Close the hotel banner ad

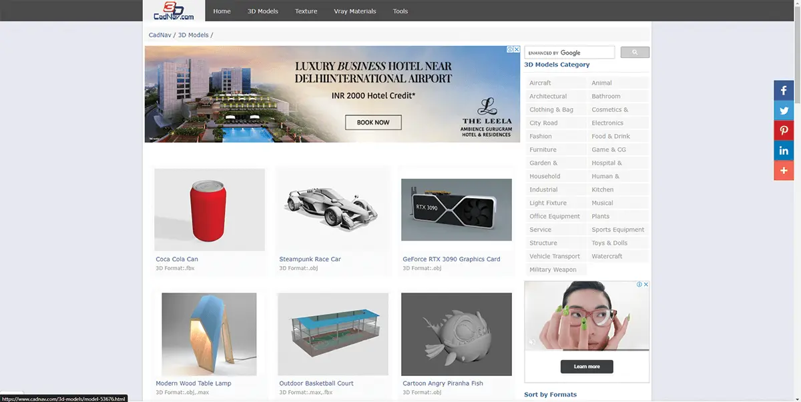[x=516, y=49]
